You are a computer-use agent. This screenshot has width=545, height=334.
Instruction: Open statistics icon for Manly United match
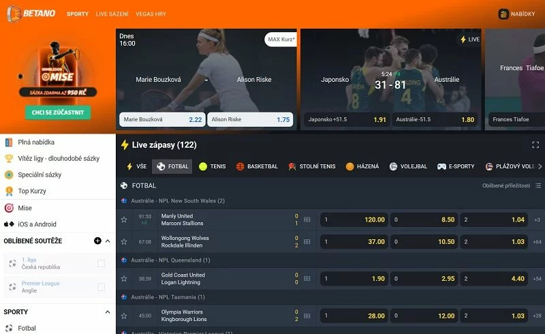(307, 219)
